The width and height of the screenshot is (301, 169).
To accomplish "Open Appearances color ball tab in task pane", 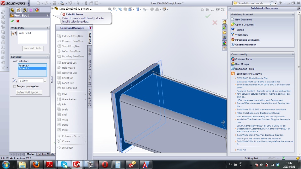I will click(224, 43).
